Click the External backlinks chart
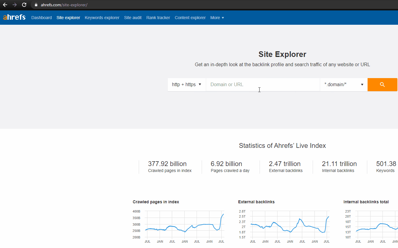Image resolution: width=398 pixels, height=248 pixels. [288, 227]
